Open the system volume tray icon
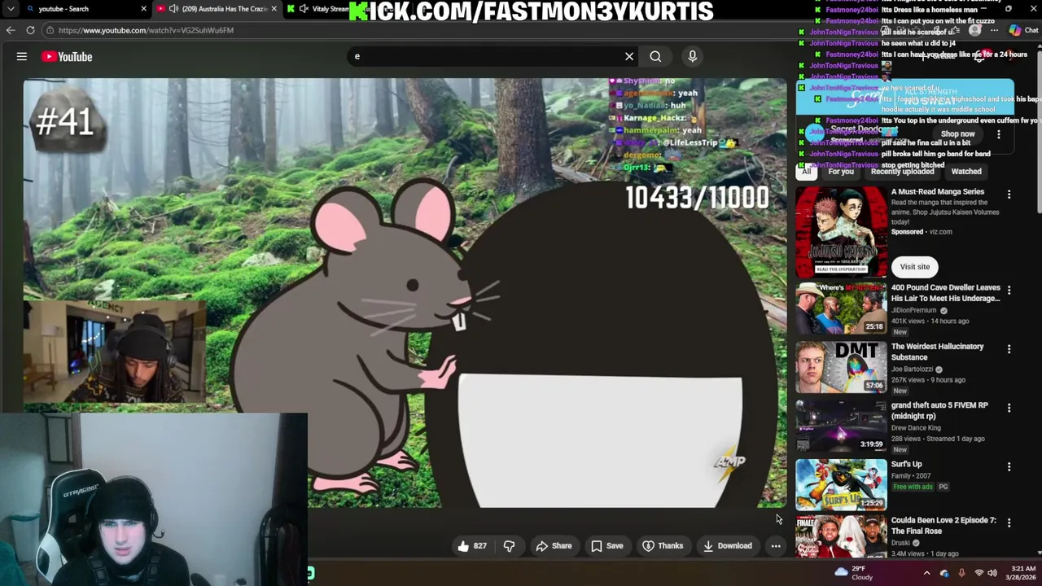This screenshot has height=586, width=1042. click(x=992, y=573)
